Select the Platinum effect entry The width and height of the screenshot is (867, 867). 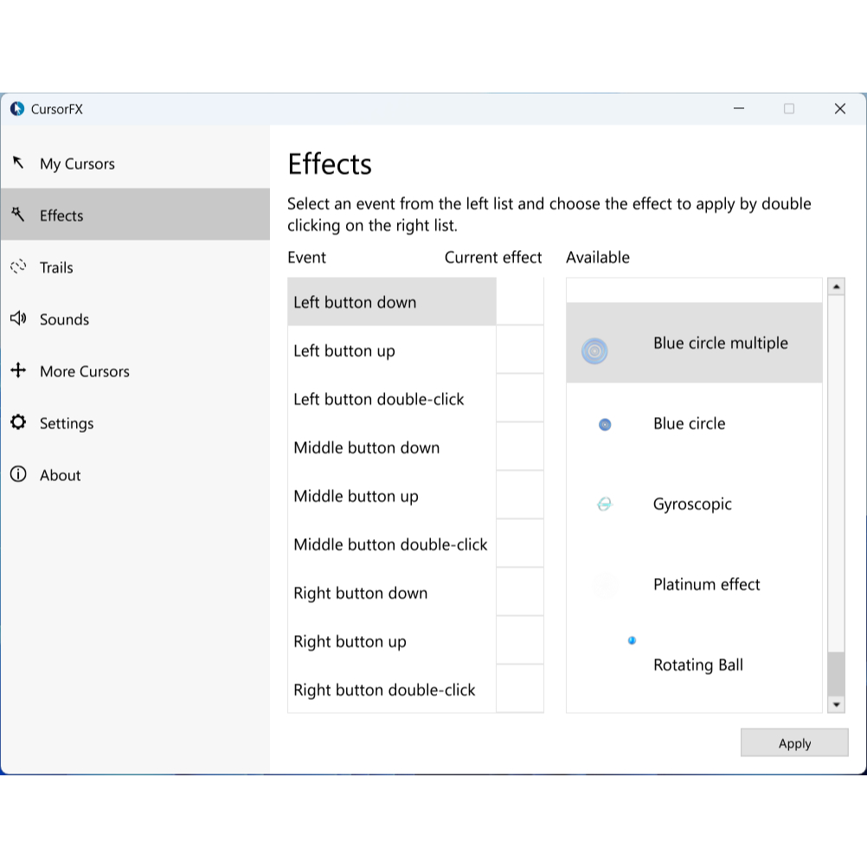[706, 584]
